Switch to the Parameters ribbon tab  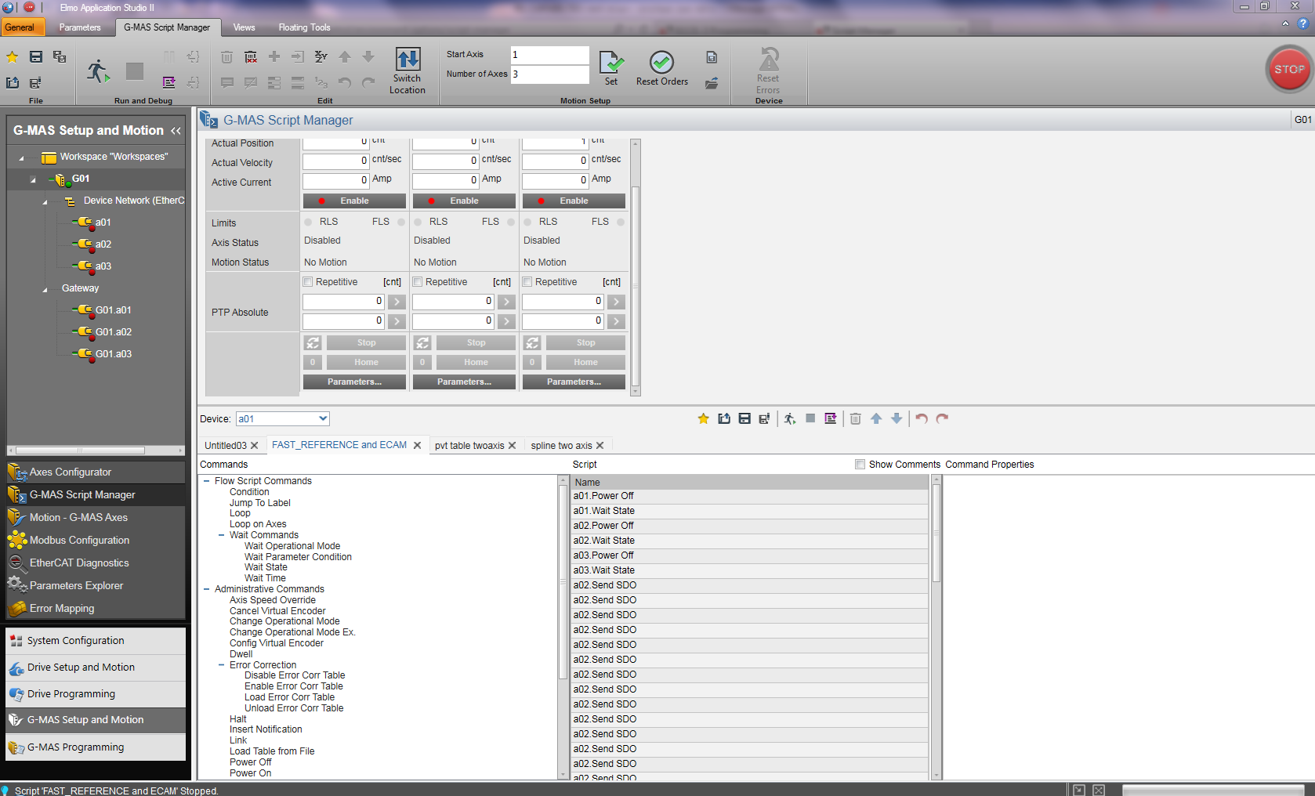pos(80,27)
